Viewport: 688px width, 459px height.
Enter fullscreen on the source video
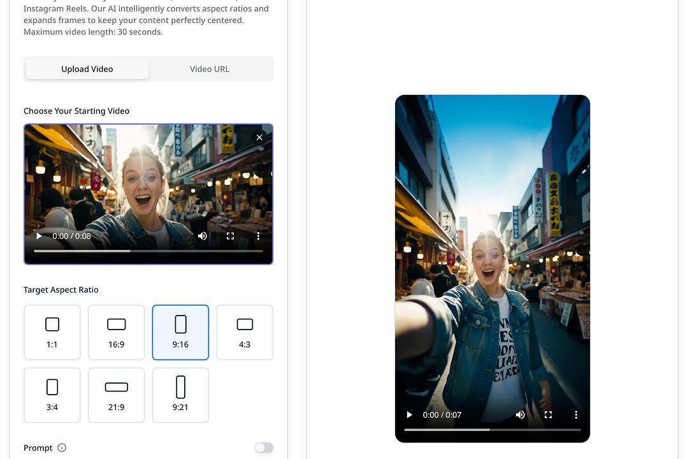[230, 236]
